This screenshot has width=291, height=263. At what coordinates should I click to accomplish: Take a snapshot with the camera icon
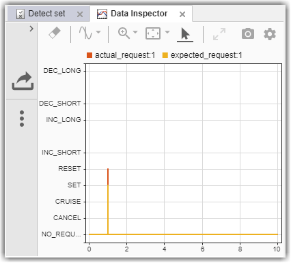click(x=248, y=34)
